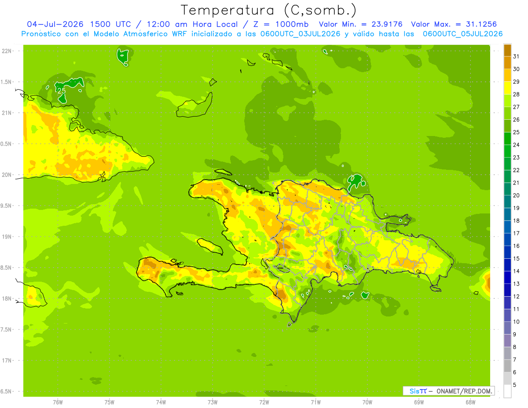This screenshot has width=528, height=408.
Task: Click the legend value "20"
Action: tap(517, 195)
